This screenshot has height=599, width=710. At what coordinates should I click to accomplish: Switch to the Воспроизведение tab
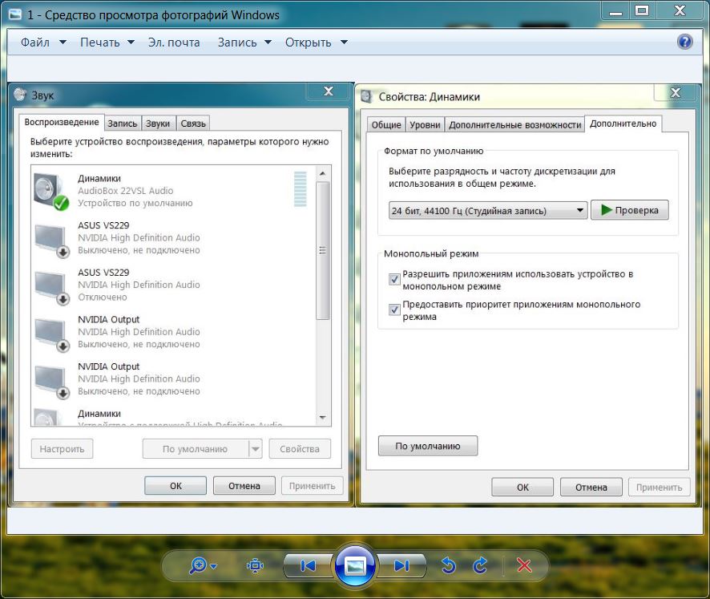tap(62, 122)
